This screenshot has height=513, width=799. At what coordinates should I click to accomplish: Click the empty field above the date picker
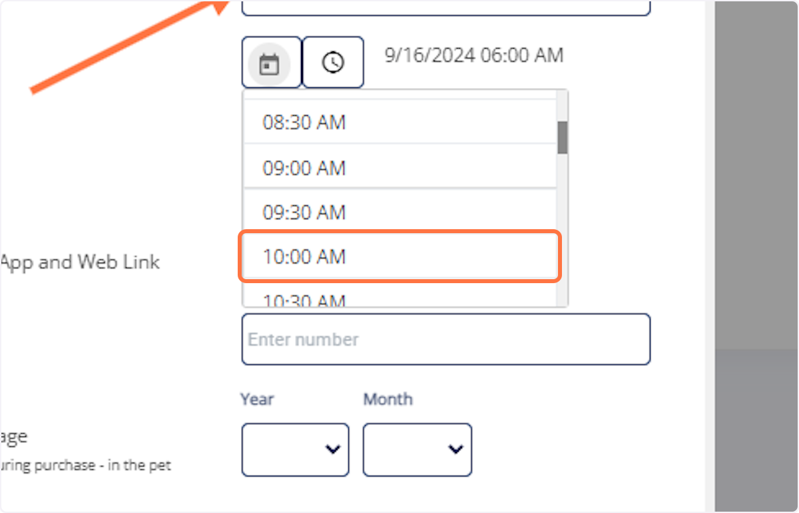(445, 5)
